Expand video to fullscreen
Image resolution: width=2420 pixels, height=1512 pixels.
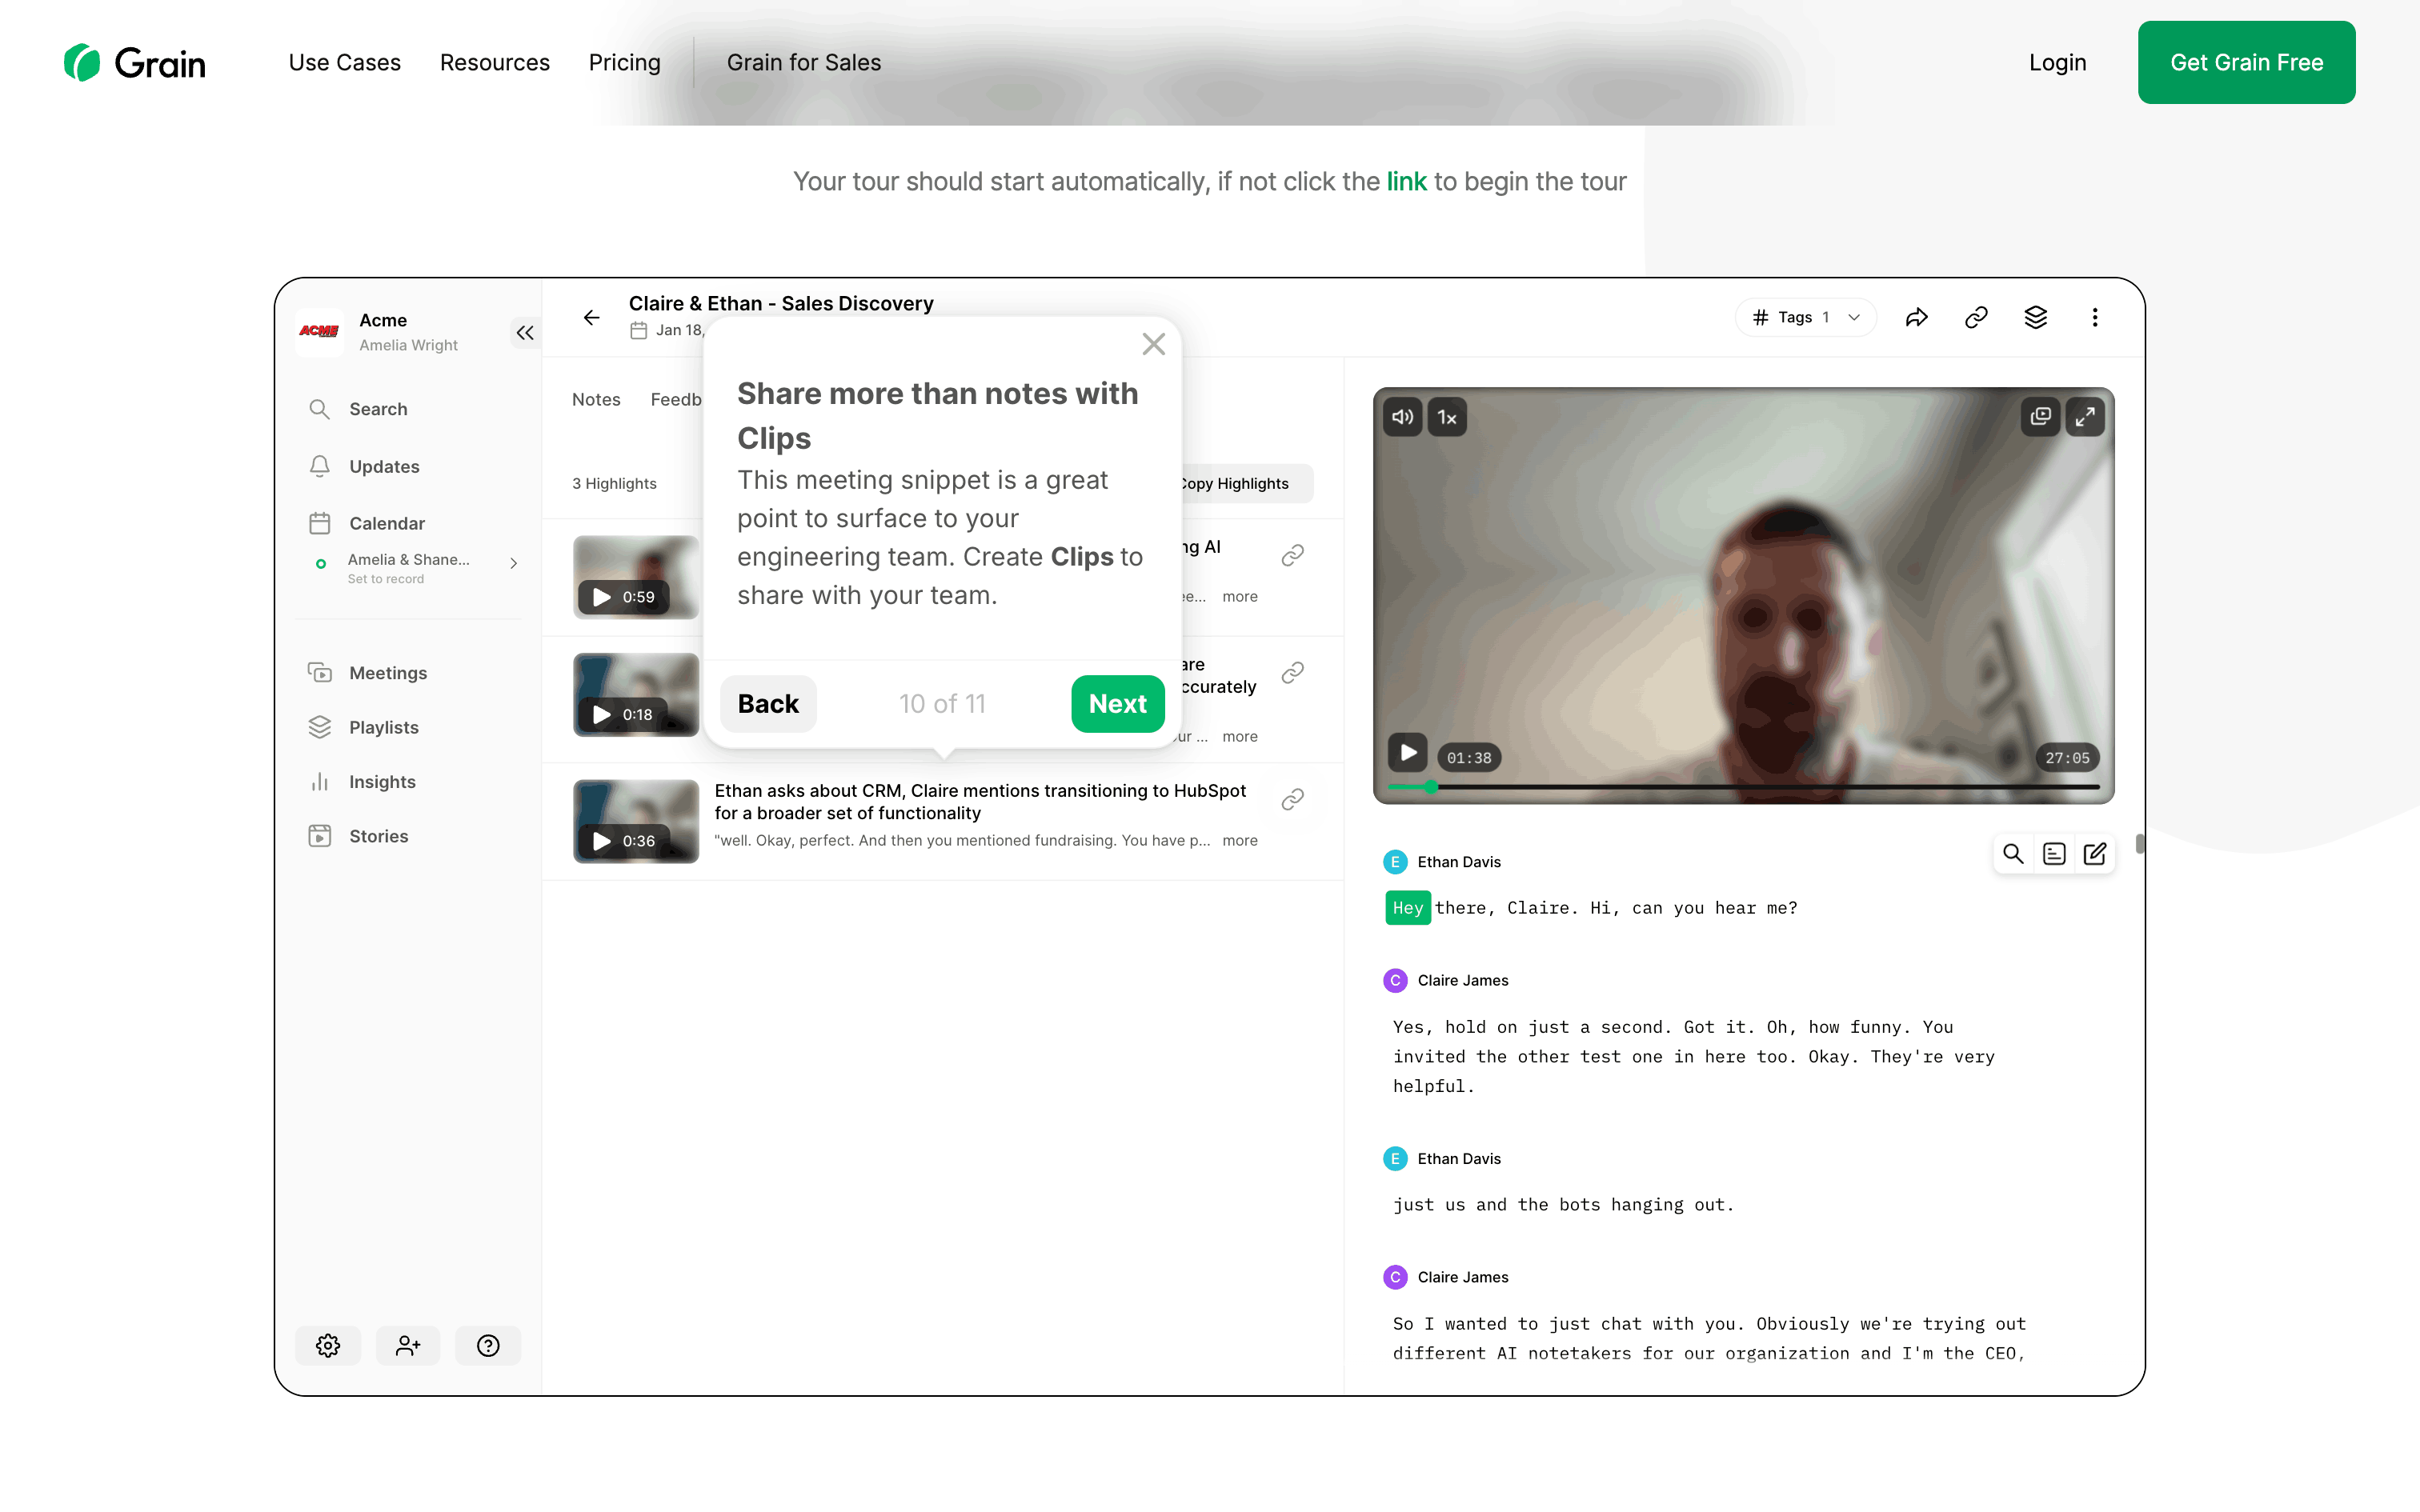[2085, 417]
